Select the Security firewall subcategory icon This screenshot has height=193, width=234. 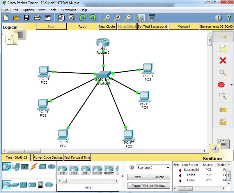pyautogui.click(x=40, y=185)
